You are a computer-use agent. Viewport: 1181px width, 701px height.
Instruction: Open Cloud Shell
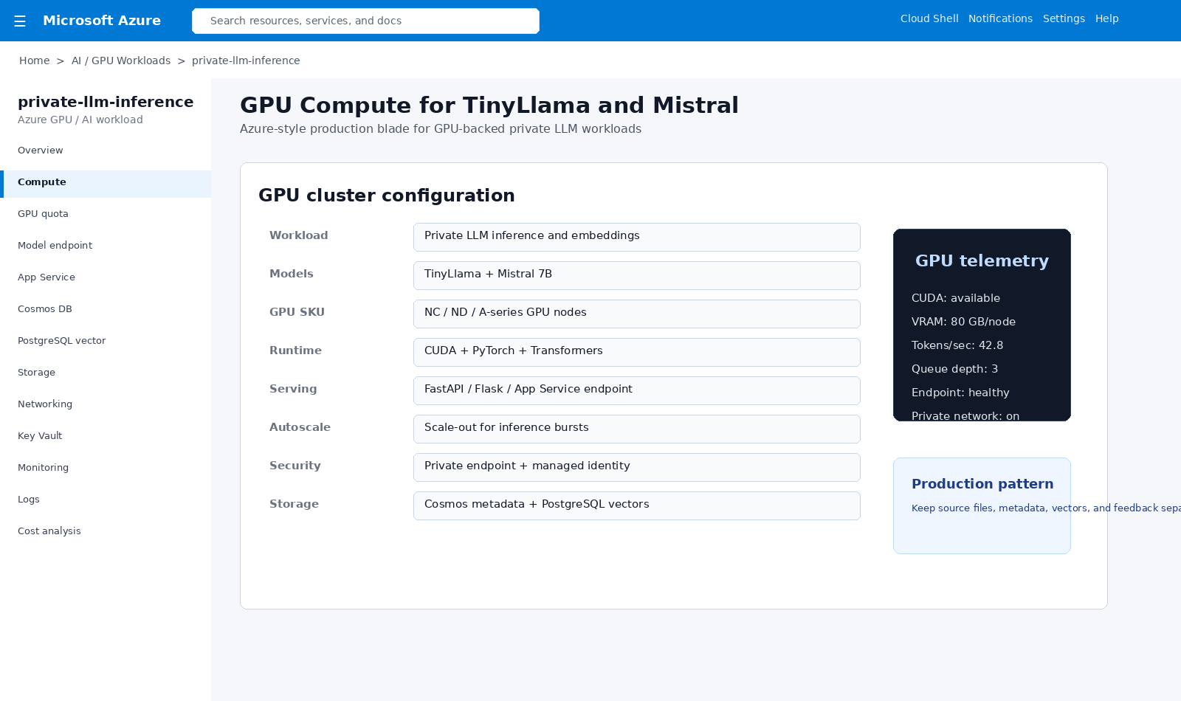929,18
